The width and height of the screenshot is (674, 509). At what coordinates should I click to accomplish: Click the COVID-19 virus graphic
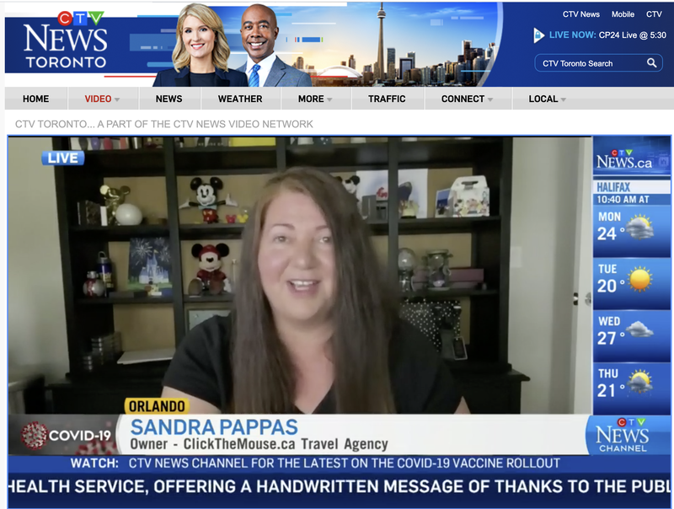point(35,435)
